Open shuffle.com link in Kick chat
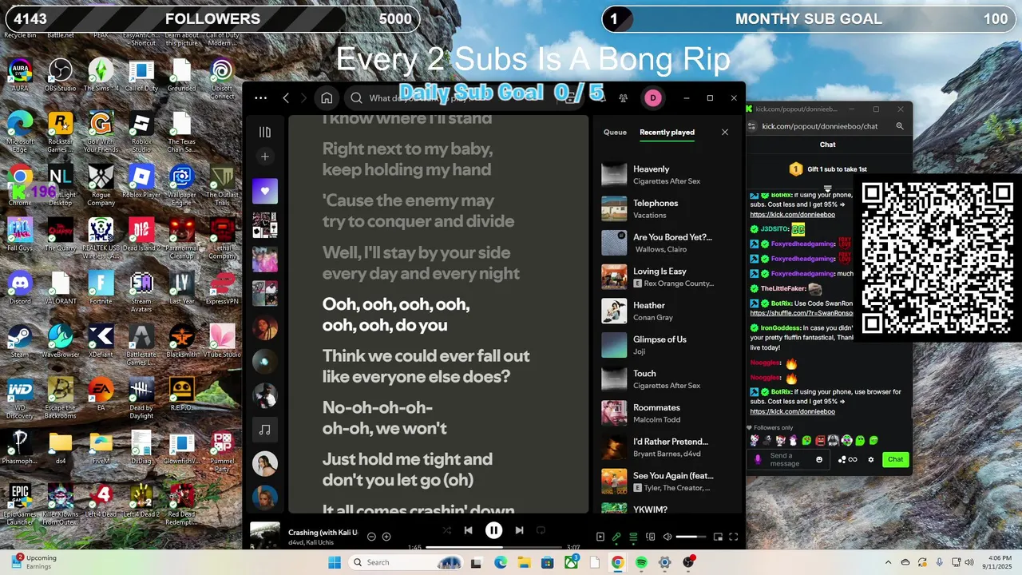Image resolution: width=1022 pixels, height=575 pixels. (802, 313)
